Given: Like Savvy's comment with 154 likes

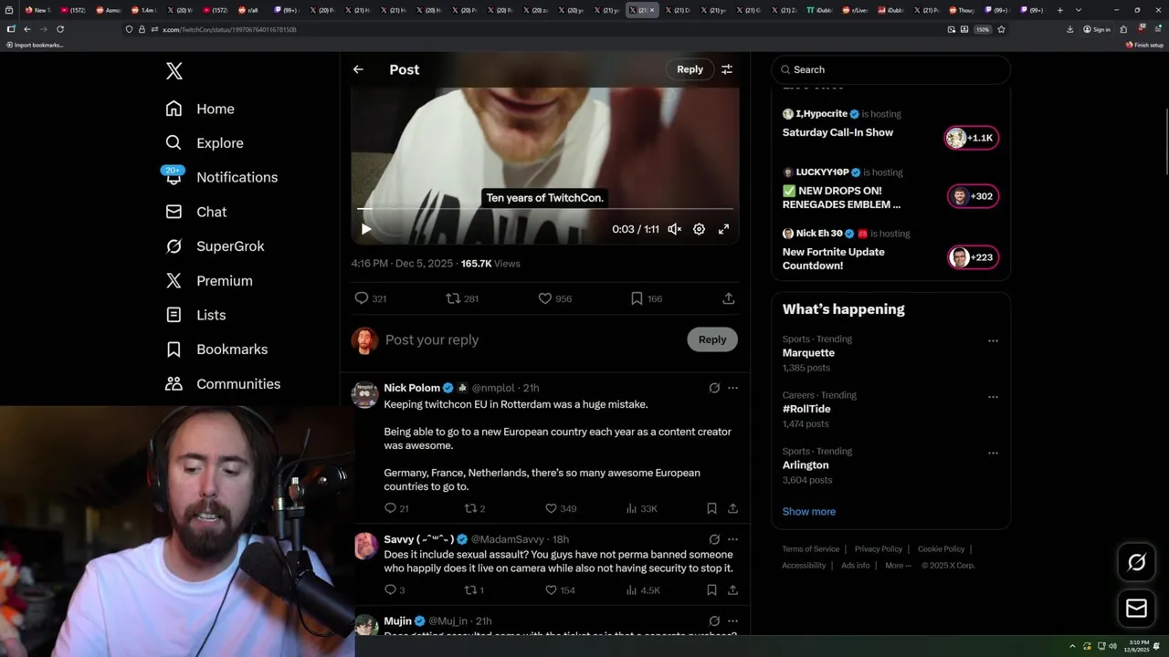Looking at the screenshot, I should click(x=560, y=590).
